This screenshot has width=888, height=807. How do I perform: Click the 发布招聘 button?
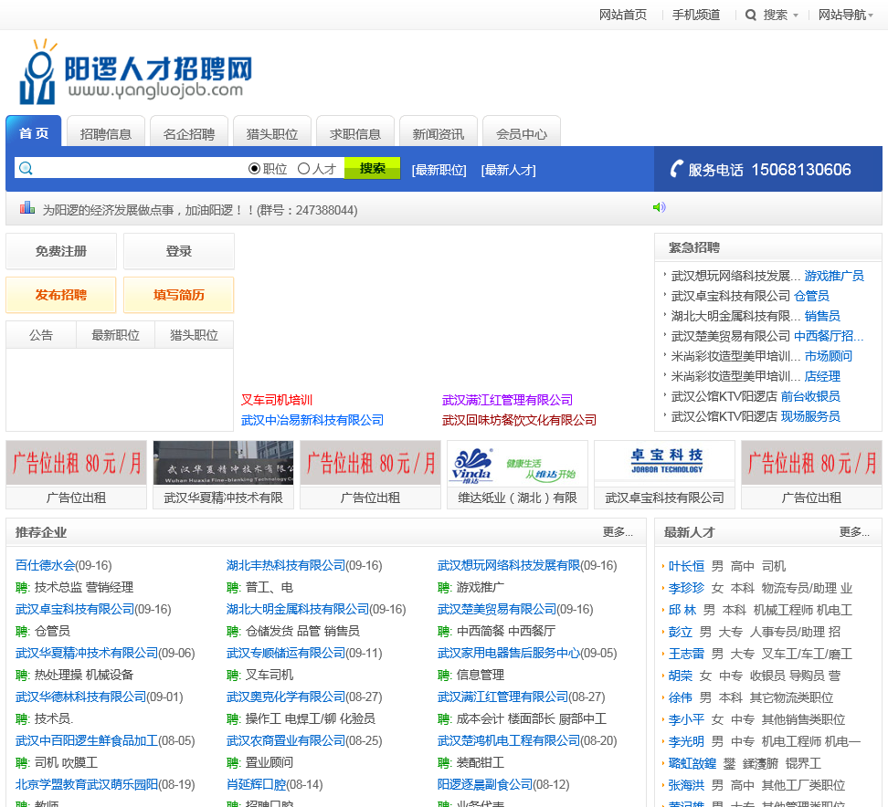(61, 295)
